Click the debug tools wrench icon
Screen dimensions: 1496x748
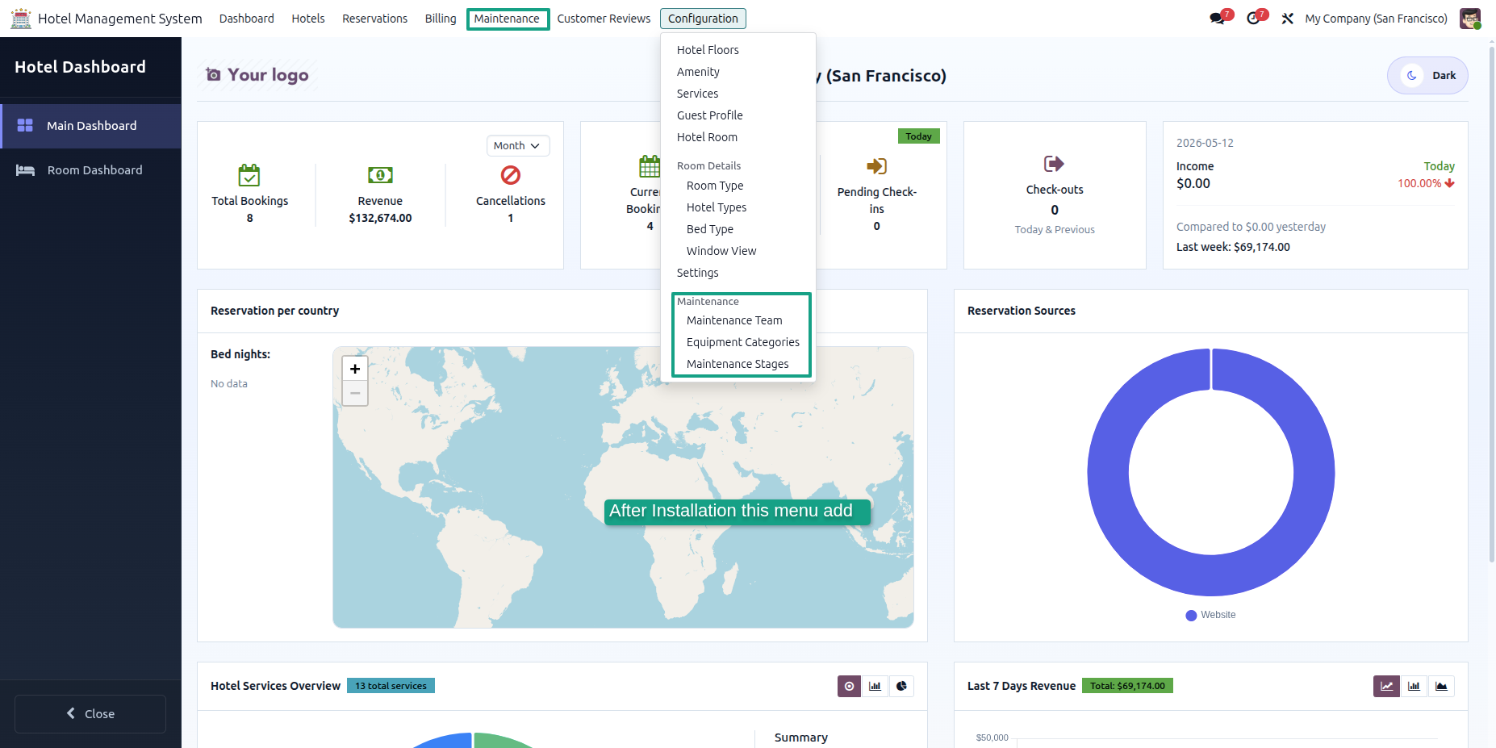1288,19
